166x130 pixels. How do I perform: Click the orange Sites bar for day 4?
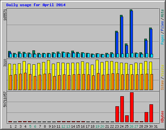pyautogui.click(x=25, y=81)
